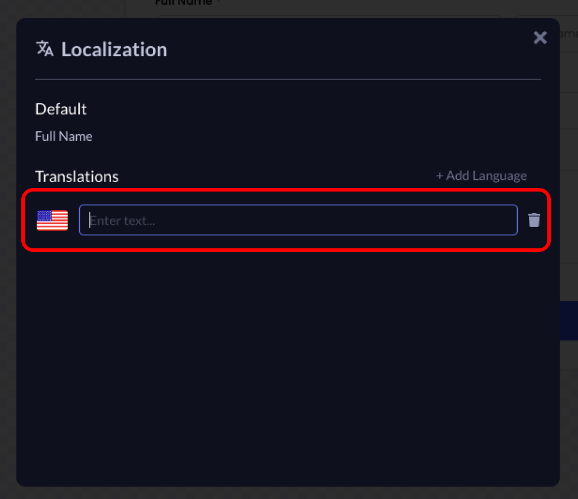This screenshot has height=499, width=578.
Task: Click the plus sign before Add Language
Action: pos(439,176)
